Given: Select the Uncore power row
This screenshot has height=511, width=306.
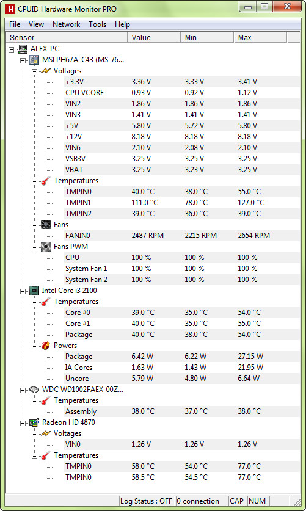Looking at the screenshot, I should coord(182,379).
